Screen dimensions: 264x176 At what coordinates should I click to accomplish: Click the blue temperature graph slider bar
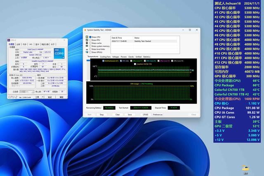point(88,61)
